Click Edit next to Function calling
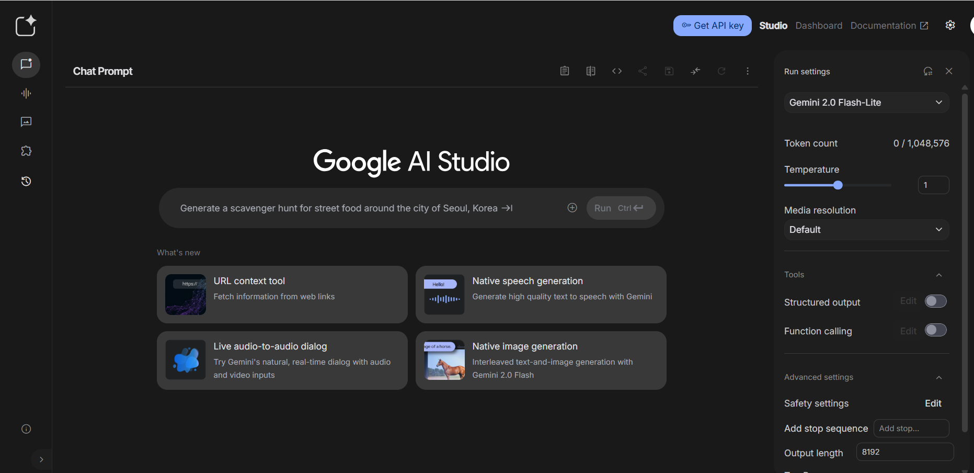The image size is (974, 473). pos(908,331)
